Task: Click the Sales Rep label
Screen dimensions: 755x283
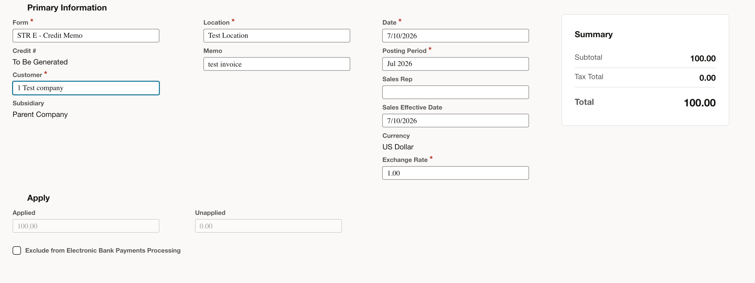Action: point(397,79)
